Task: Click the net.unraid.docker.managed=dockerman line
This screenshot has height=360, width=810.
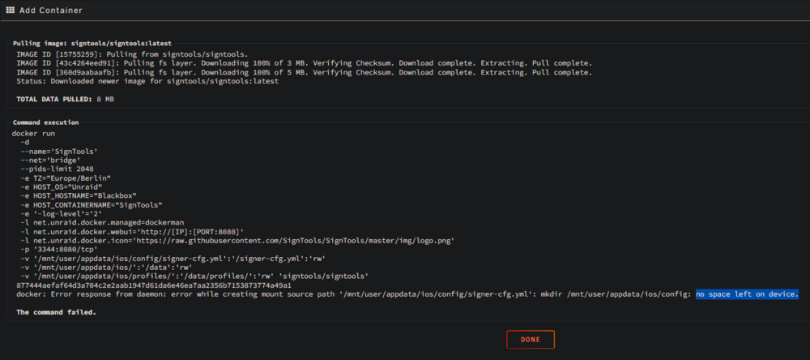Action: 102,223
